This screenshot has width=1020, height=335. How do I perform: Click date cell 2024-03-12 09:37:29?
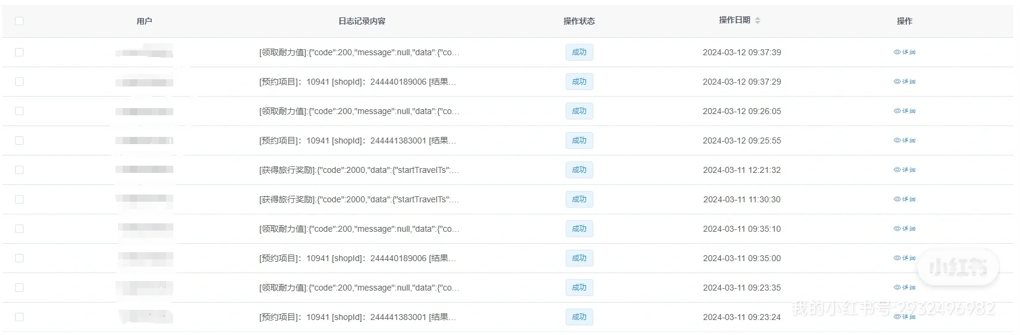pos(742,82)
